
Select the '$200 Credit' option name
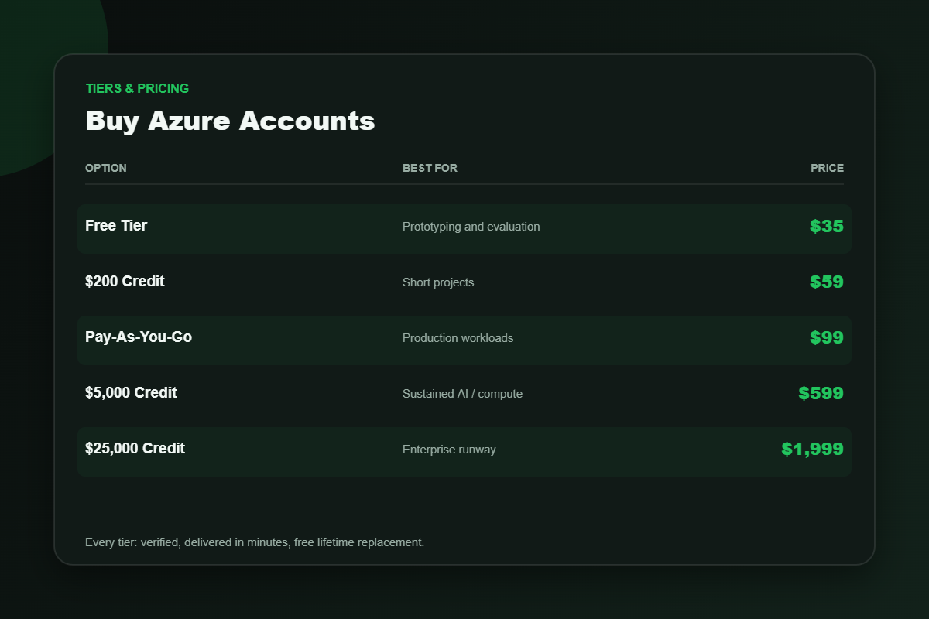(125, 282)
